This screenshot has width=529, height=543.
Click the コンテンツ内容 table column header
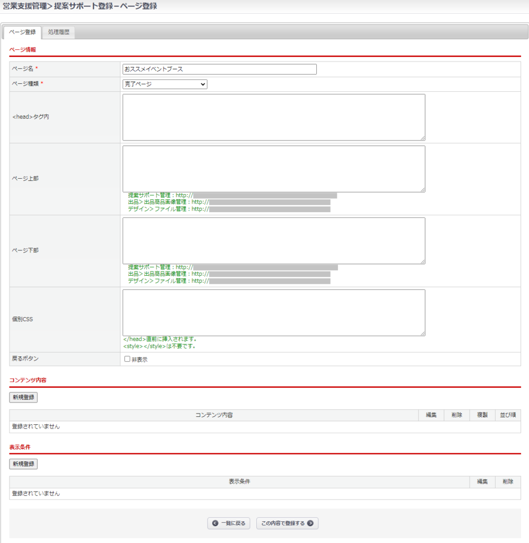click(x=214, y=415)
